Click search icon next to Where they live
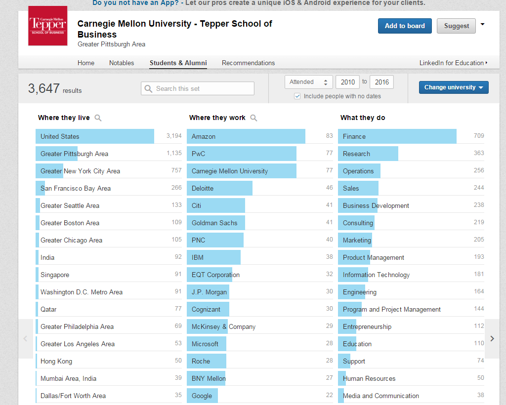Screen dimensions: 506x405 pos(98,118)
